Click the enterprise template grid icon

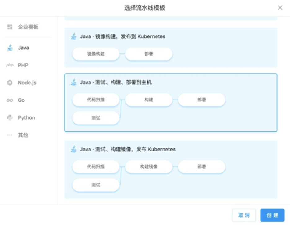[10, 27]
